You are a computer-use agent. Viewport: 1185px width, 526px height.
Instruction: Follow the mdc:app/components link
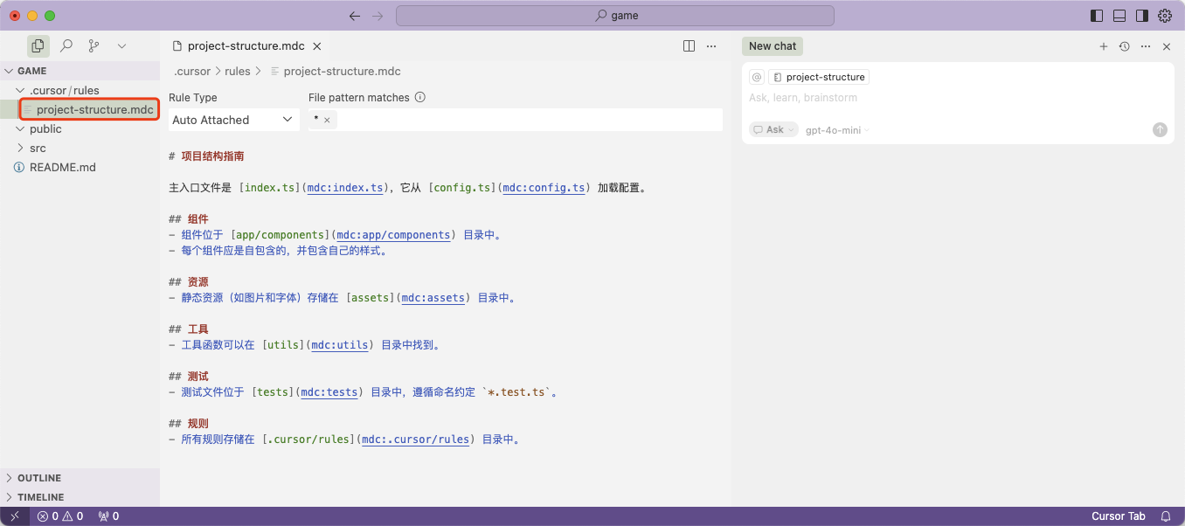pos(393,235)
